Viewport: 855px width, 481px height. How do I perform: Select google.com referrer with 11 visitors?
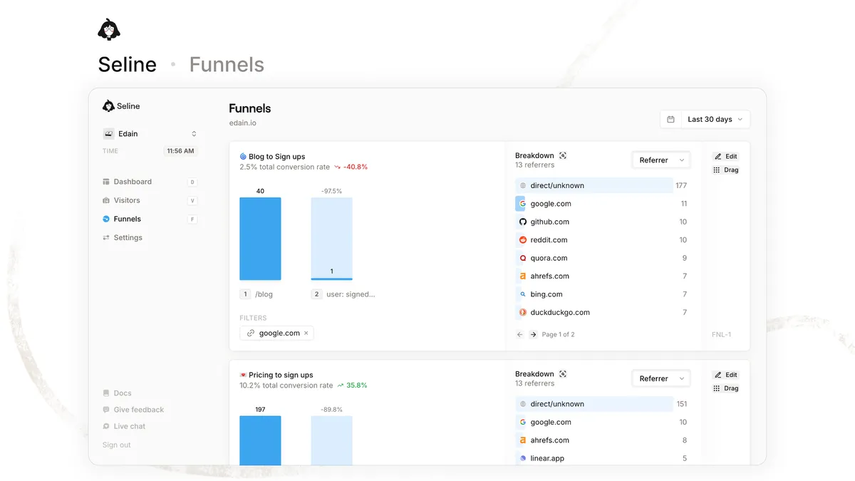(602, 204)
